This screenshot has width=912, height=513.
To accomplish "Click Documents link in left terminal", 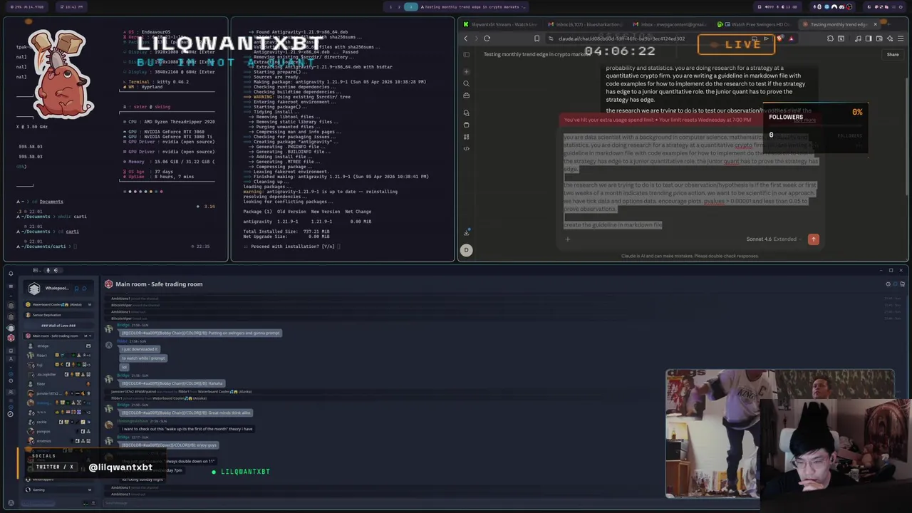I will [51, 202].
